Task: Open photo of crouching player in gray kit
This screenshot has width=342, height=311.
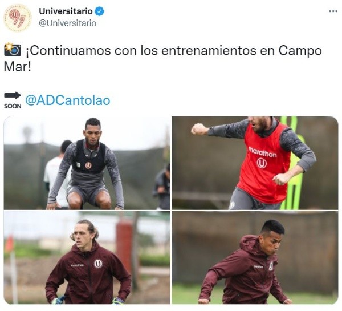Action: tap(87, 163)
